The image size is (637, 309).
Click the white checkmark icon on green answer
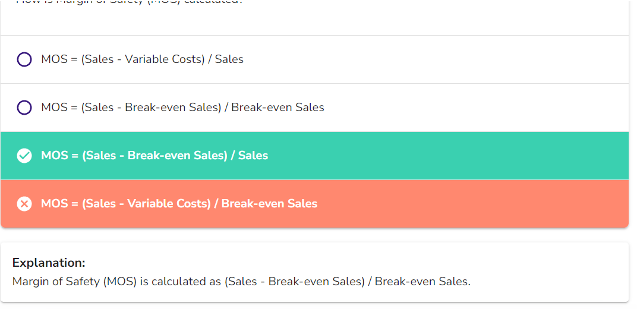tap(24, 156)
